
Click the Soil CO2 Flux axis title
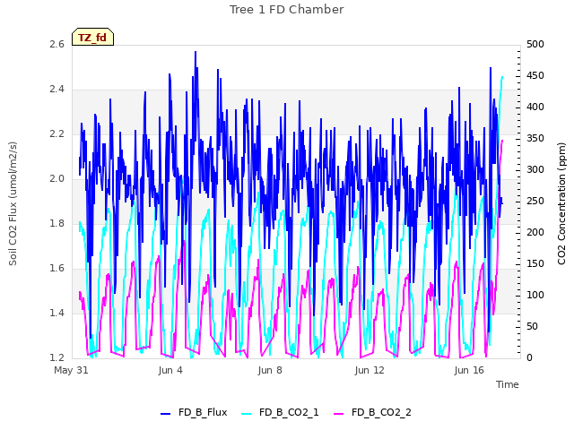coord(13,203)
